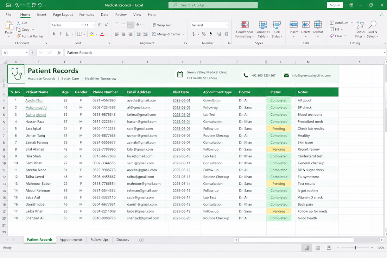Click the Clear button in Editing group
The image size is (387, 258).
tap(336, 36)
